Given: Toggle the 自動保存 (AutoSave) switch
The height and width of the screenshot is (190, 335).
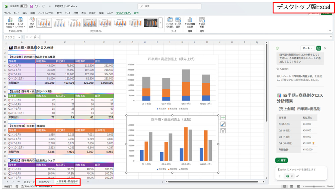Looking at the screenshot, I should [x=24, y=6].
